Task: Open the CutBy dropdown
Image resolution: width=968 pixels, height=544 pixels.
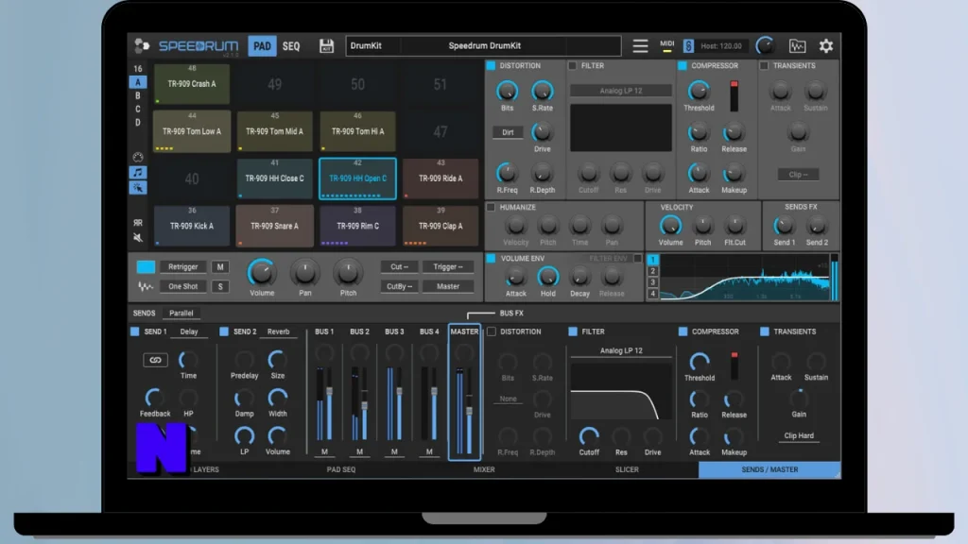Action: pyautogui.click(x=400, y=286)
